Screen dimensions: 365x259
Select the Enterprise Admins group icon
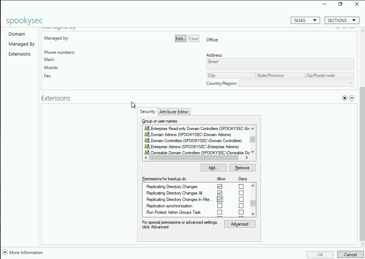pos(147,146)
